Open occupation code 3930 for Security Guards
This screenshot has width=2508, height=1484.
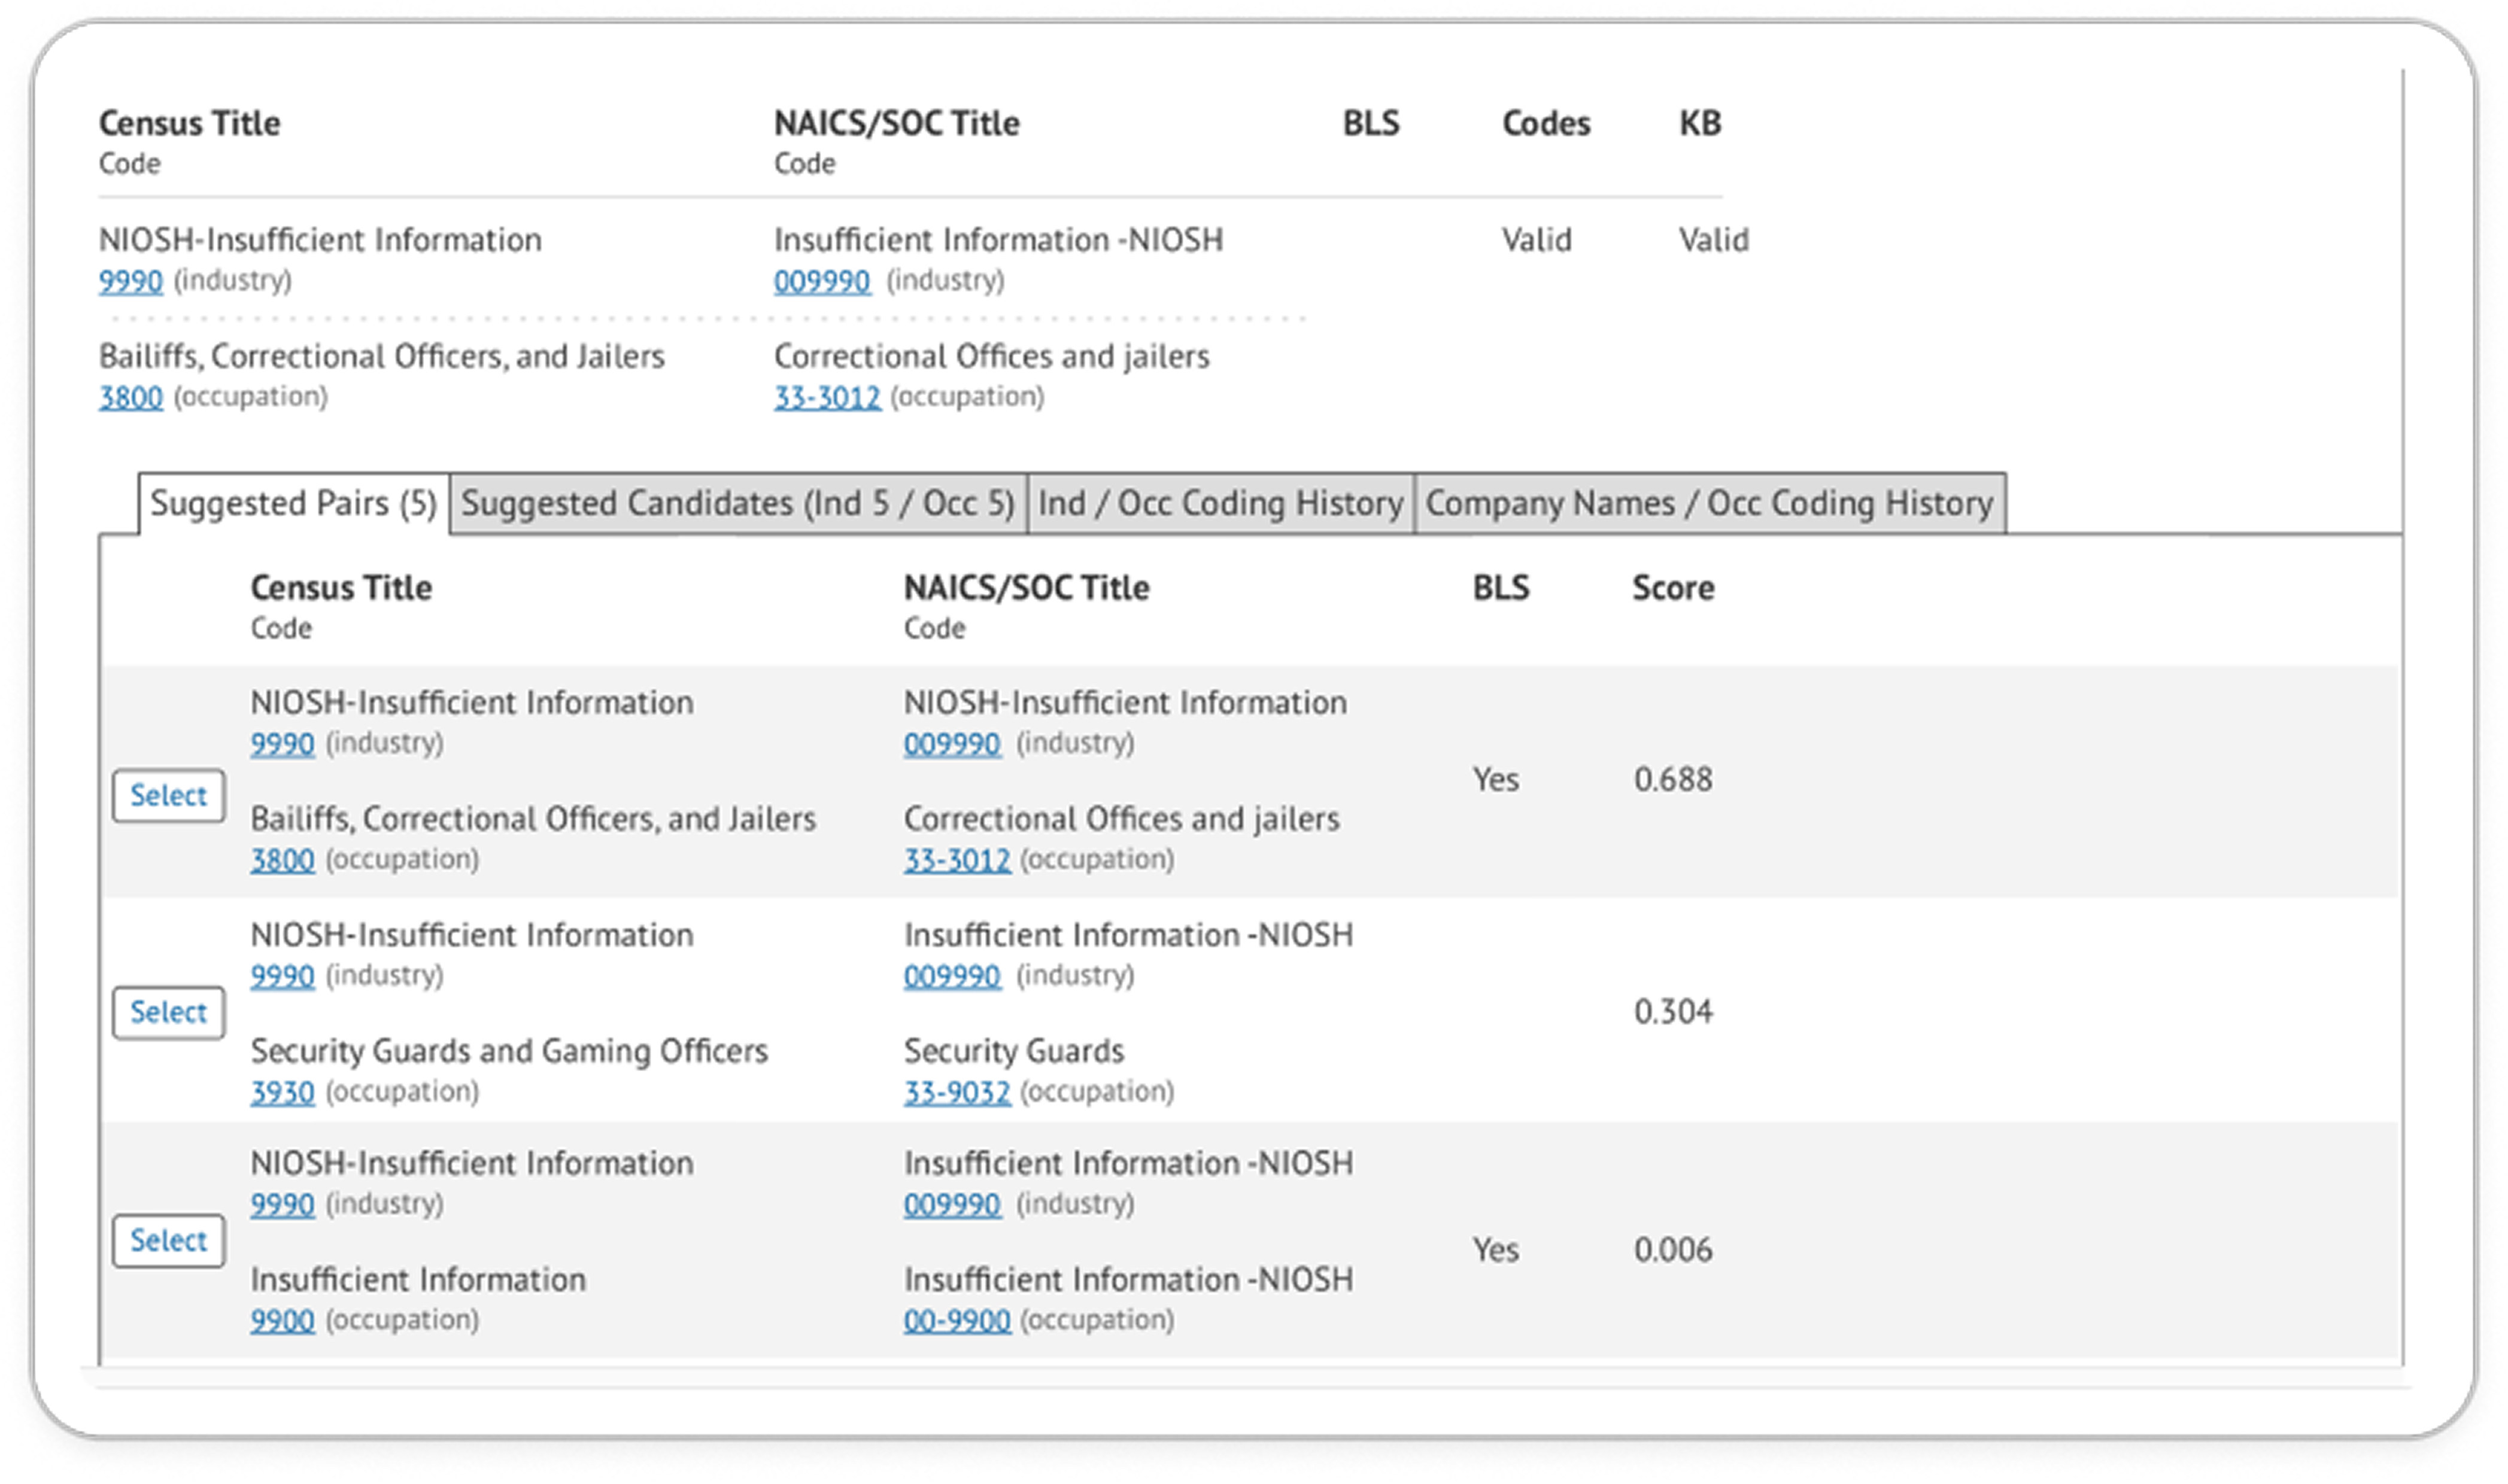click(282, 1092)
